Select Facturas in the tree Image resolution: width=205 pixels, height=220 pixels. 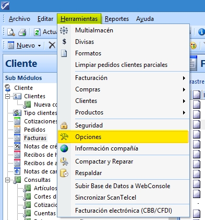[x=35, y=138]
